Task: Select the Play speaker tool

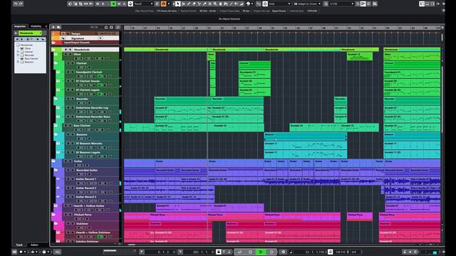Action: [236, 4]
